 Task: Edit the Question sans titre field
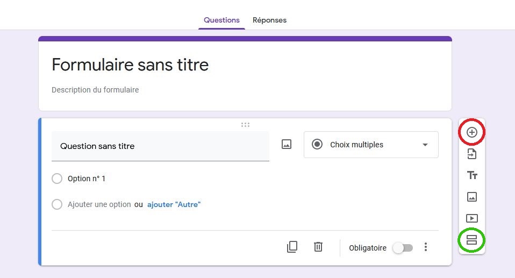tap(160, 146)
